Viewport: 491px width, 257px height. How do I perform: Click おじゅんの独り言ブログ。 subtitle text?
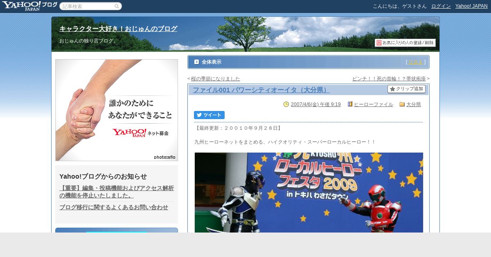[x=89, y=41]
